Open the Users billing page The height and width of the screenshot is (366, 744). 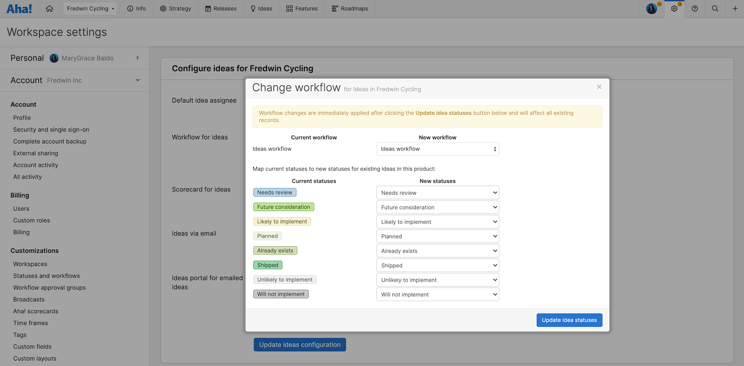tap(21, 208)
